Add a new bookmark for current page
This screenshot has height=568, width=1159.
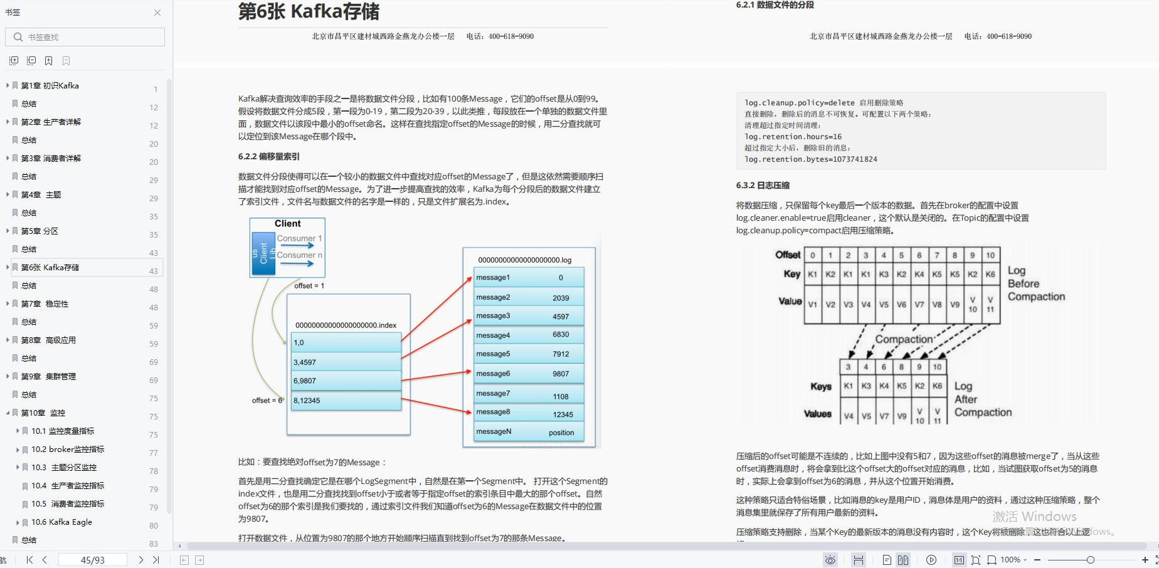48,60
